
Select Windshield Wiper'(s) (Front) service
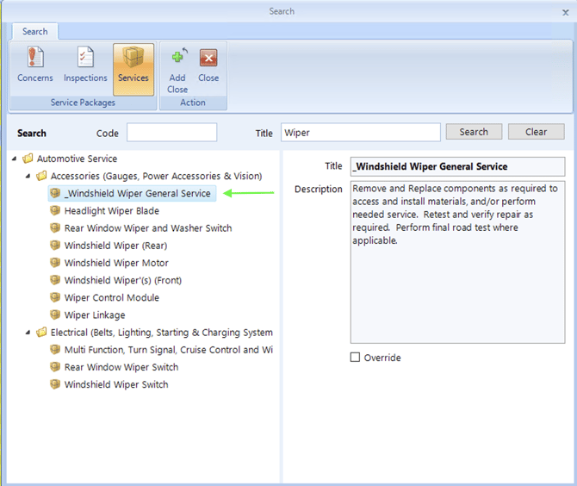click(x=123, y=280)
